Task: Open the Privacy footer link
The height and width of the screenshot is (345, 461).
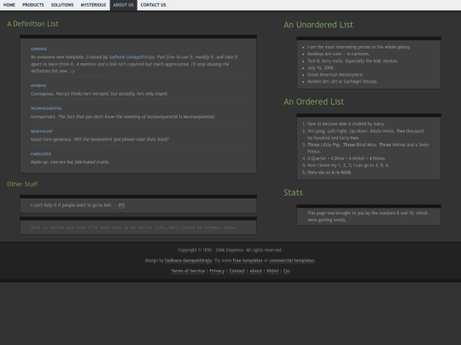Action: point(217,271)
